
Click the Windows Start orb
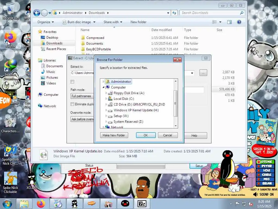[x=7, y=204]
